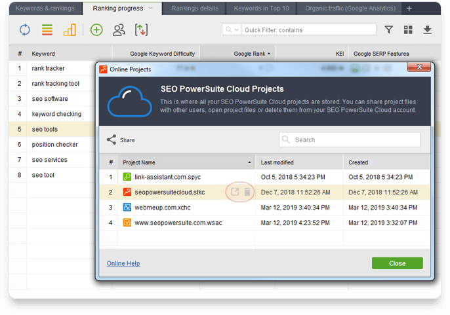450x315 pixels.
Task: Open seopowersuitecloud.stkc with the open icon
Action: pos(235,192)
